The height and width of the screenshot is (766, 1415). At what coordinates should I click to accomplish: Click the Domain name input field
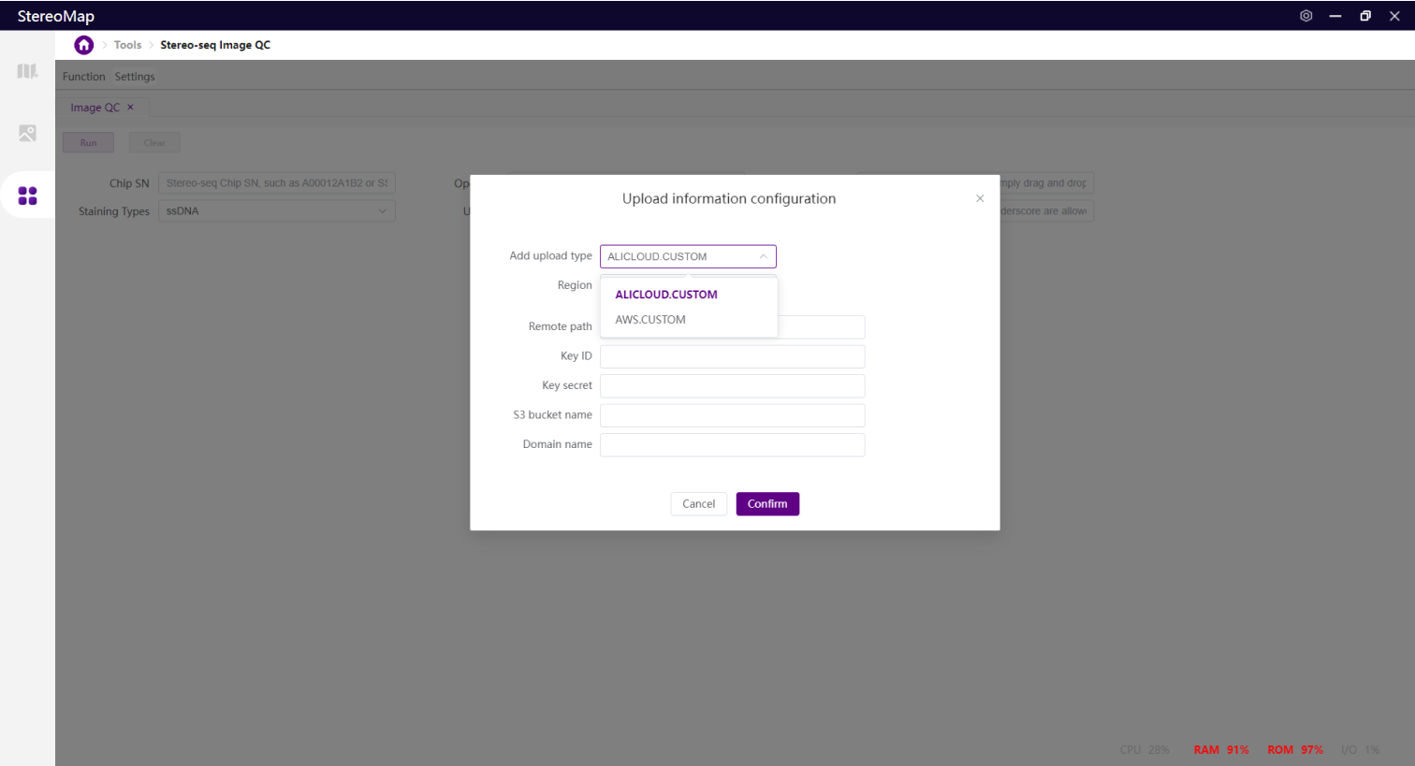732,445
